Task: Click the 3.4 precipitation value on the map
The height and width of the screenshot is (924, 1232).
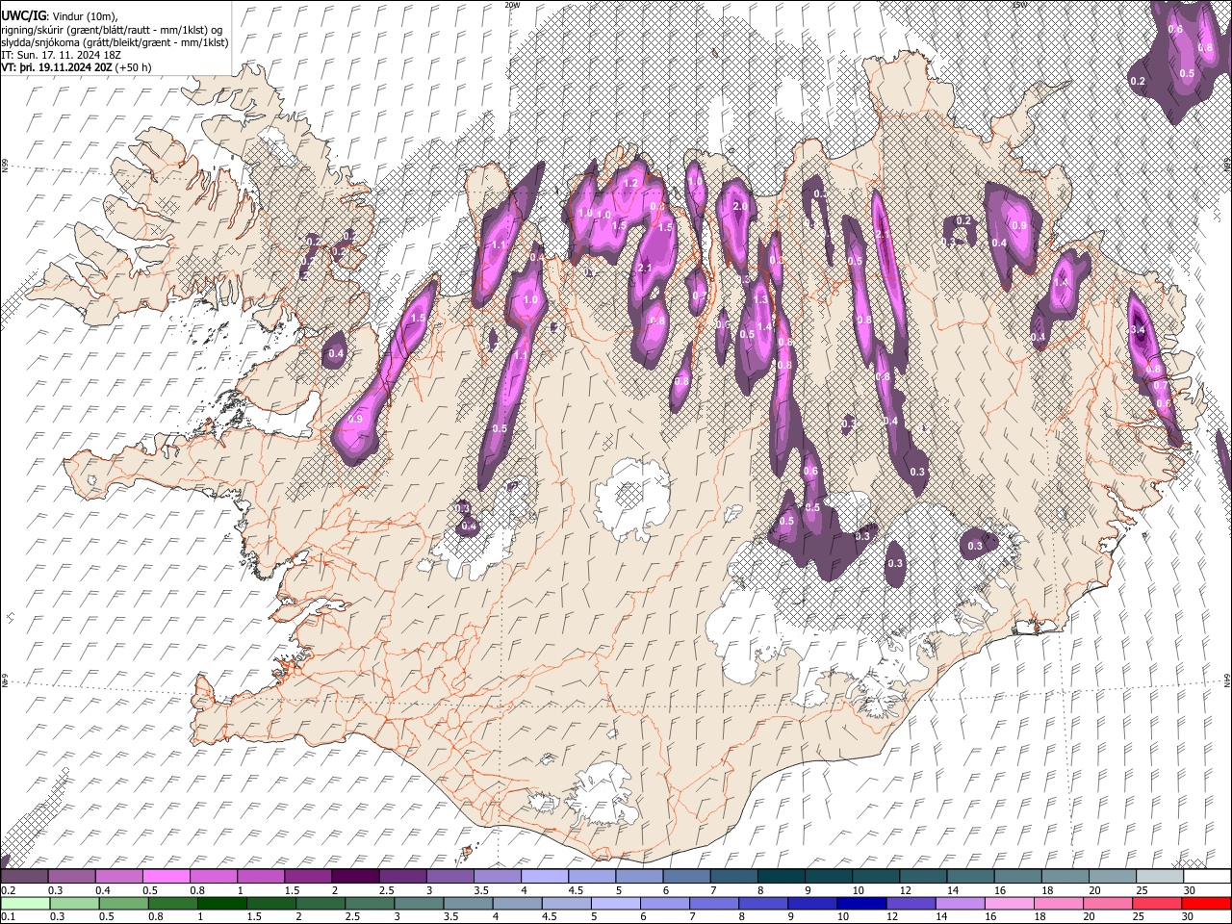Action: (1138, 330)
